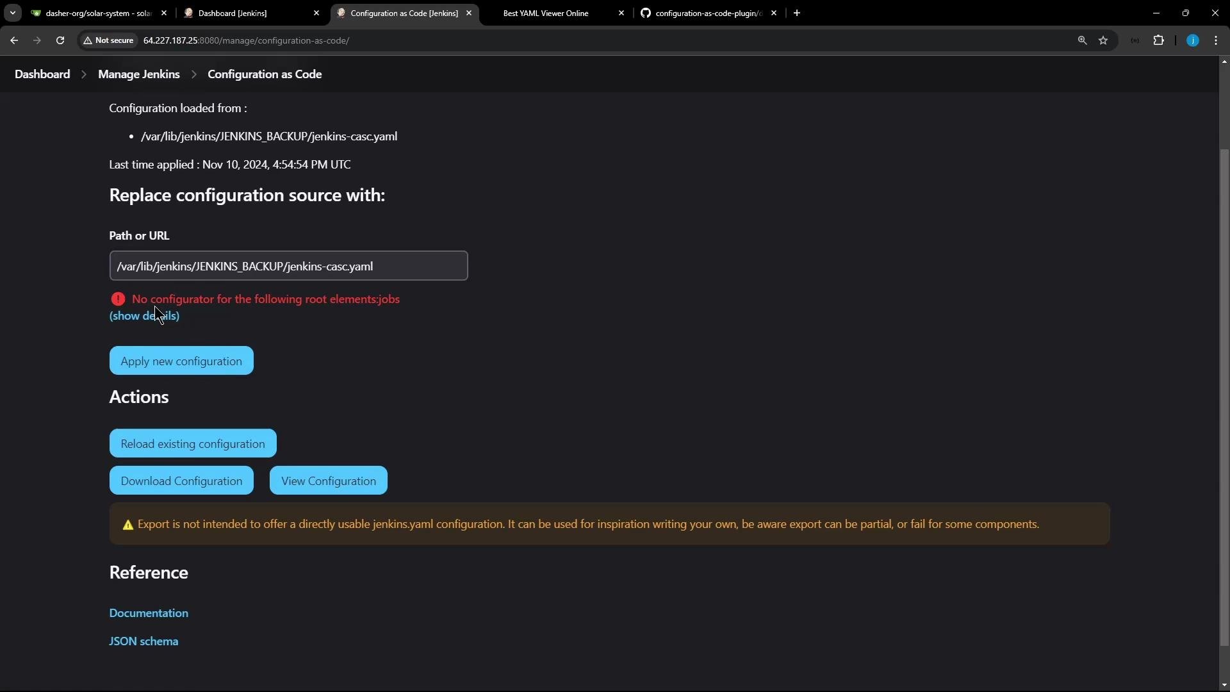Click the scrollbar up arrow
The width and height of the screenshot is (1230, 692).
[x=1225, y=62]
